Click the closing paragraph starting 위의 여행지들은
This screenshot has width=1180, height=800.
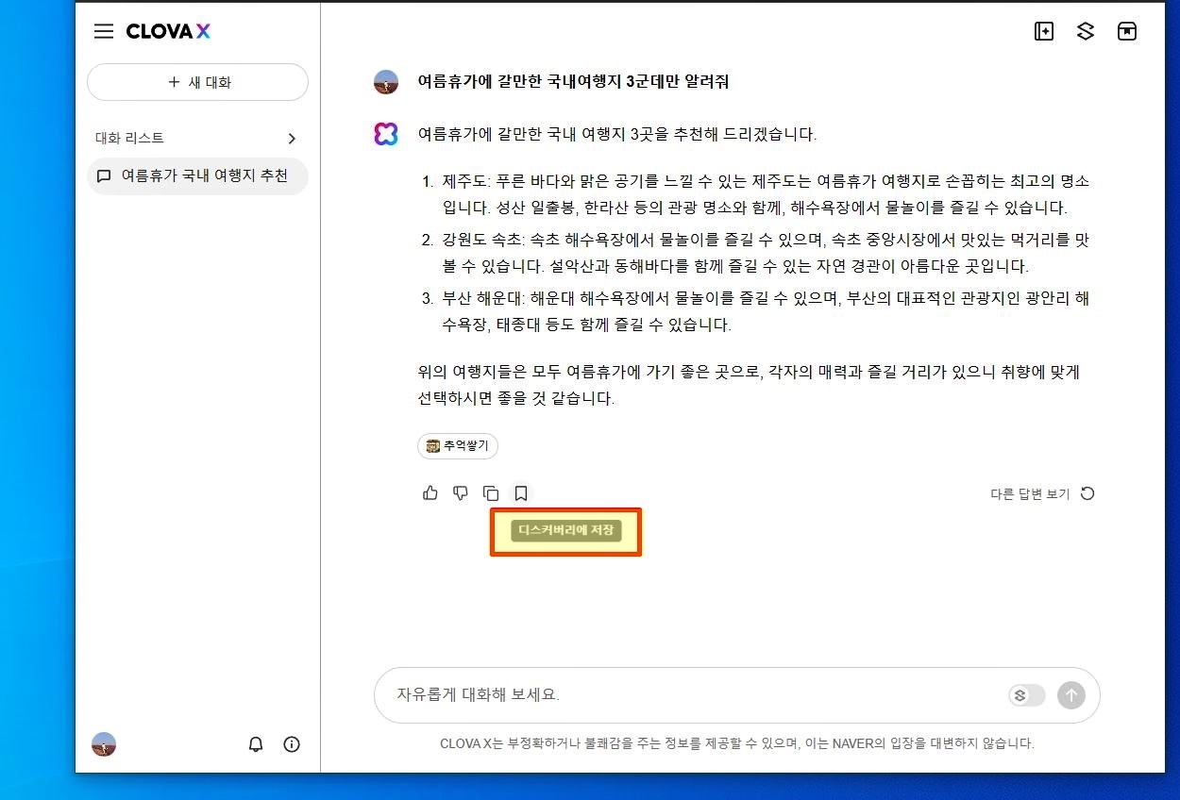coord(749,385)
